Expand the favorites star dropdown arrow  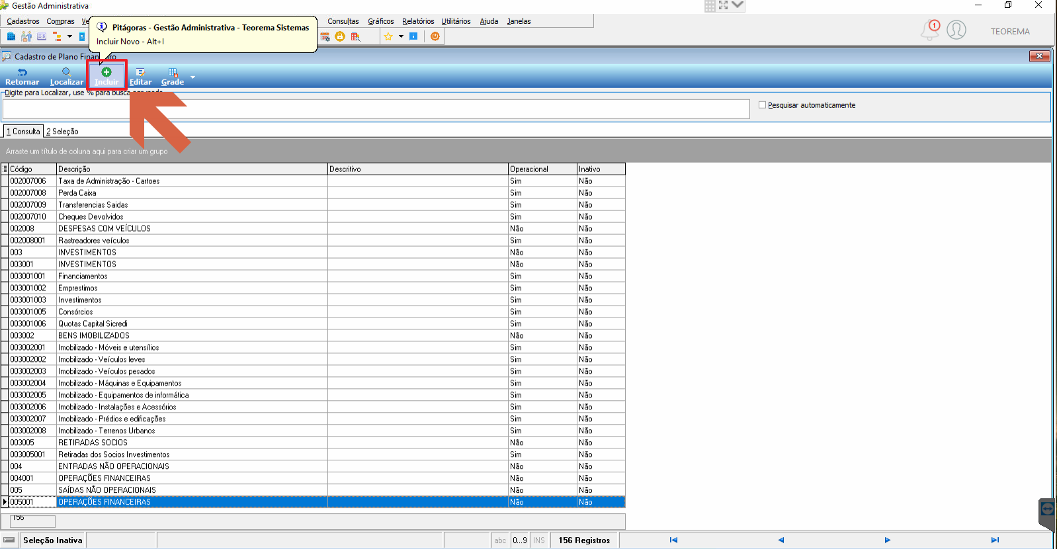400,36
